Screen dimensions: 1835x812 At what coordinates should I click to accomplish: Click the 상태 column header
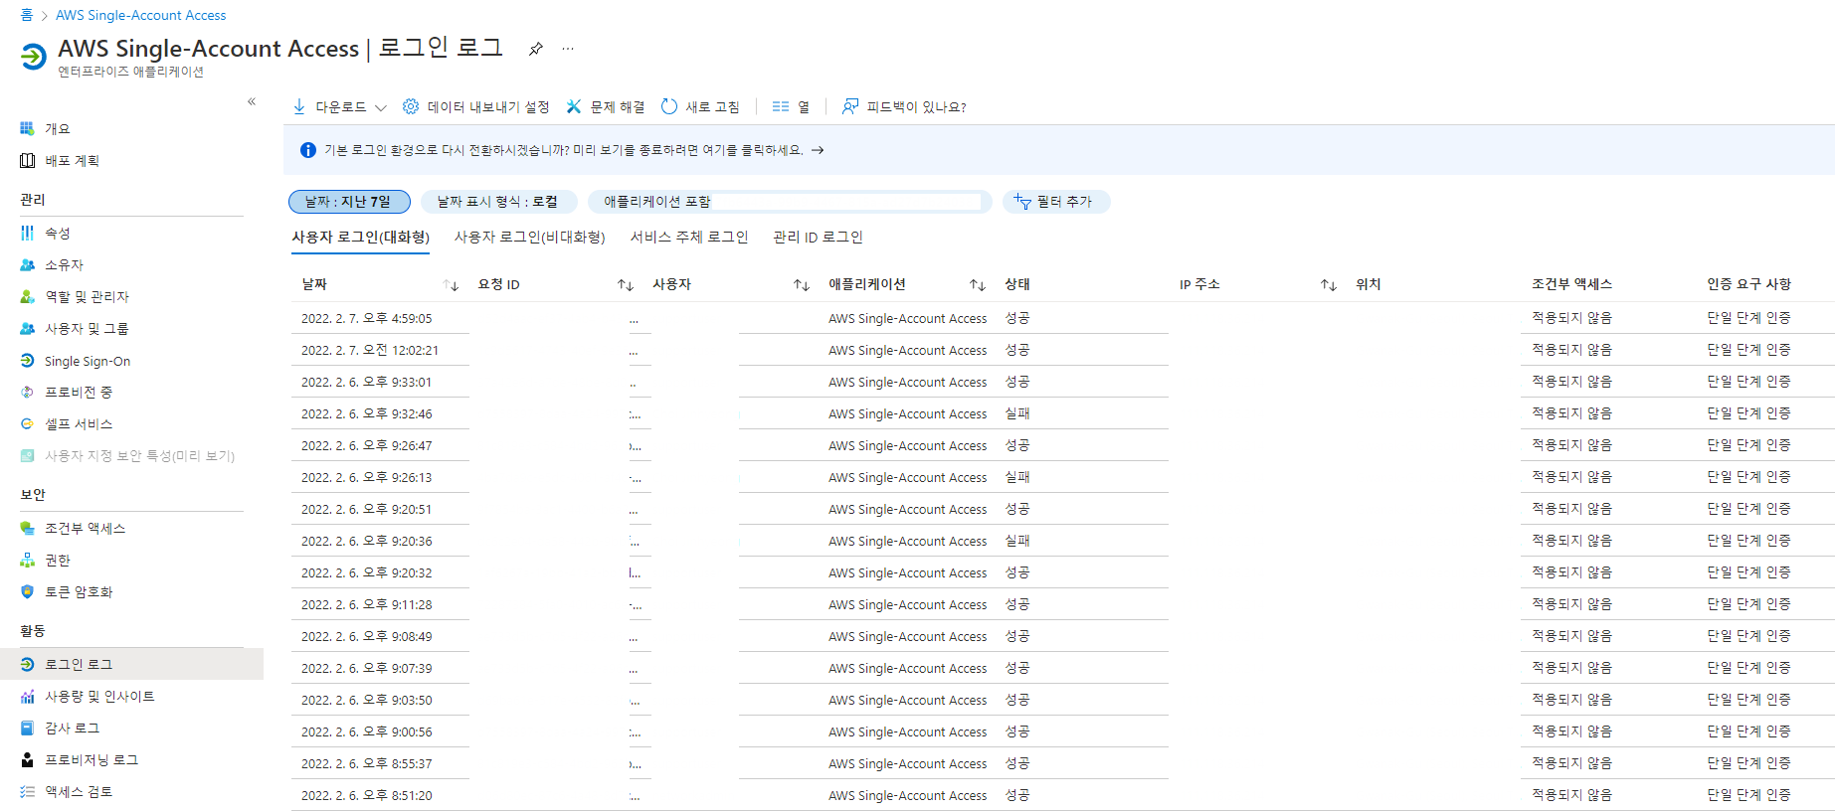pyautogui.click(x=1017, y=284)
